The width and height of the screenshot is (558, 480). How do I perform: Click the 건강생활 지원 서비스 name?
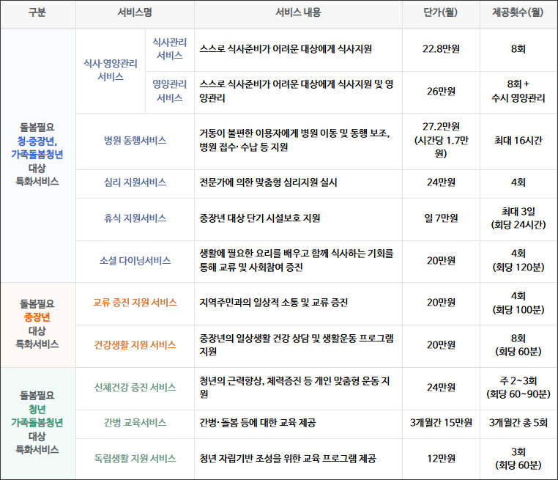135,345
